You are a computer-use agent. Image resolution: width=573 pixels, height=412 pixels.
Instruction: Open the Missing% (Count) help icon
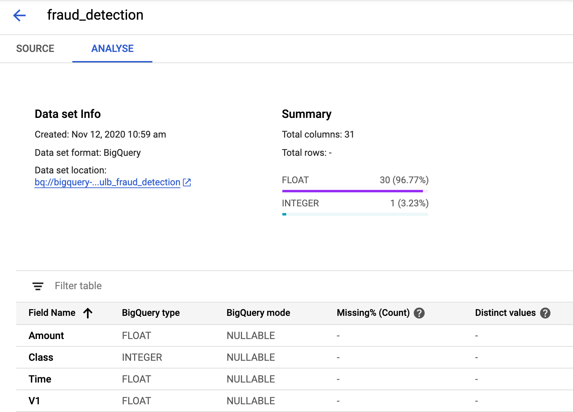pos(419,313)
